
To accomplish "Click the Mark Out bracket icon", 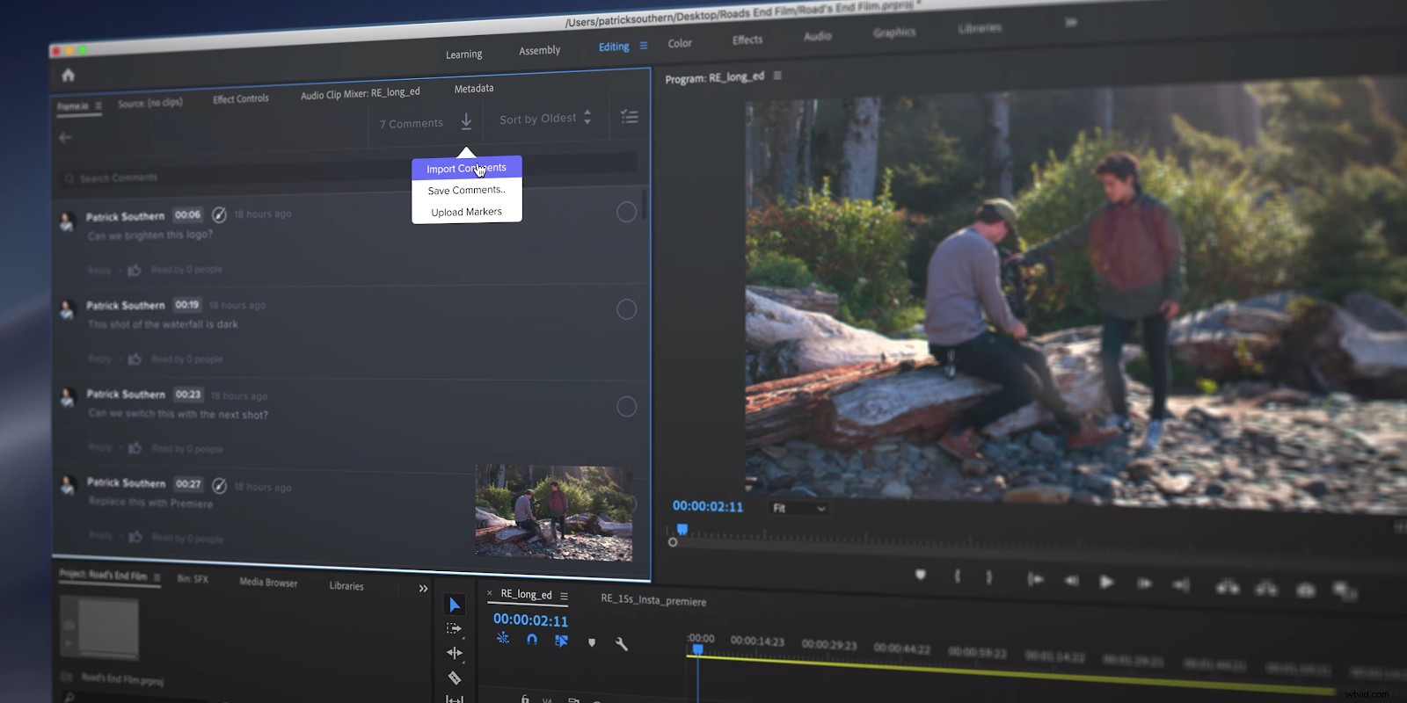I will [989, 577].
